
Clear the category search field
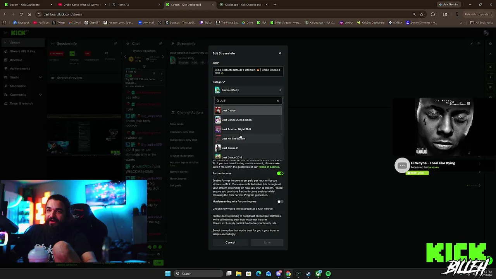point(278,101)
